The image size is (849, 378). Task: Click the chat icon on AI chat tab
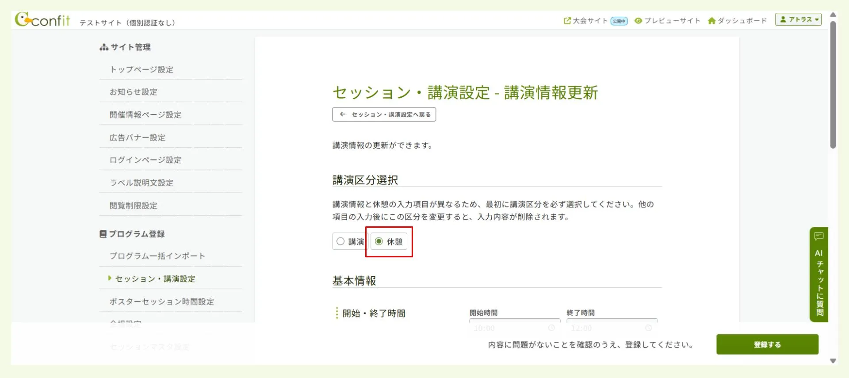(818, 236)
